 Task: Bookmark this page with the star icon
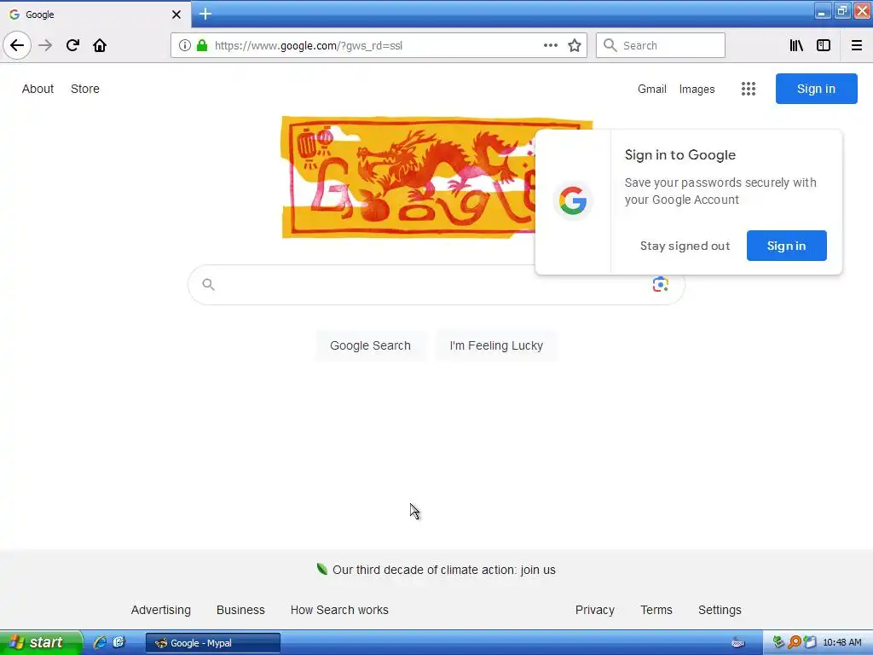pyautogui.click(x=575, y=46)
